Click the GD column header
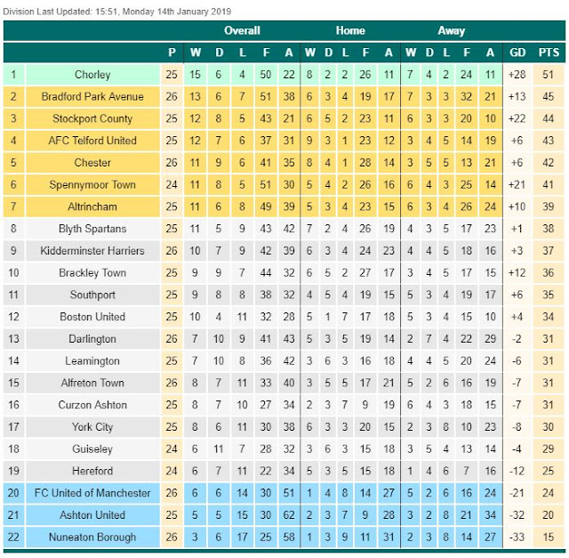Screen dimensions: 569x558 click(517, 53)
